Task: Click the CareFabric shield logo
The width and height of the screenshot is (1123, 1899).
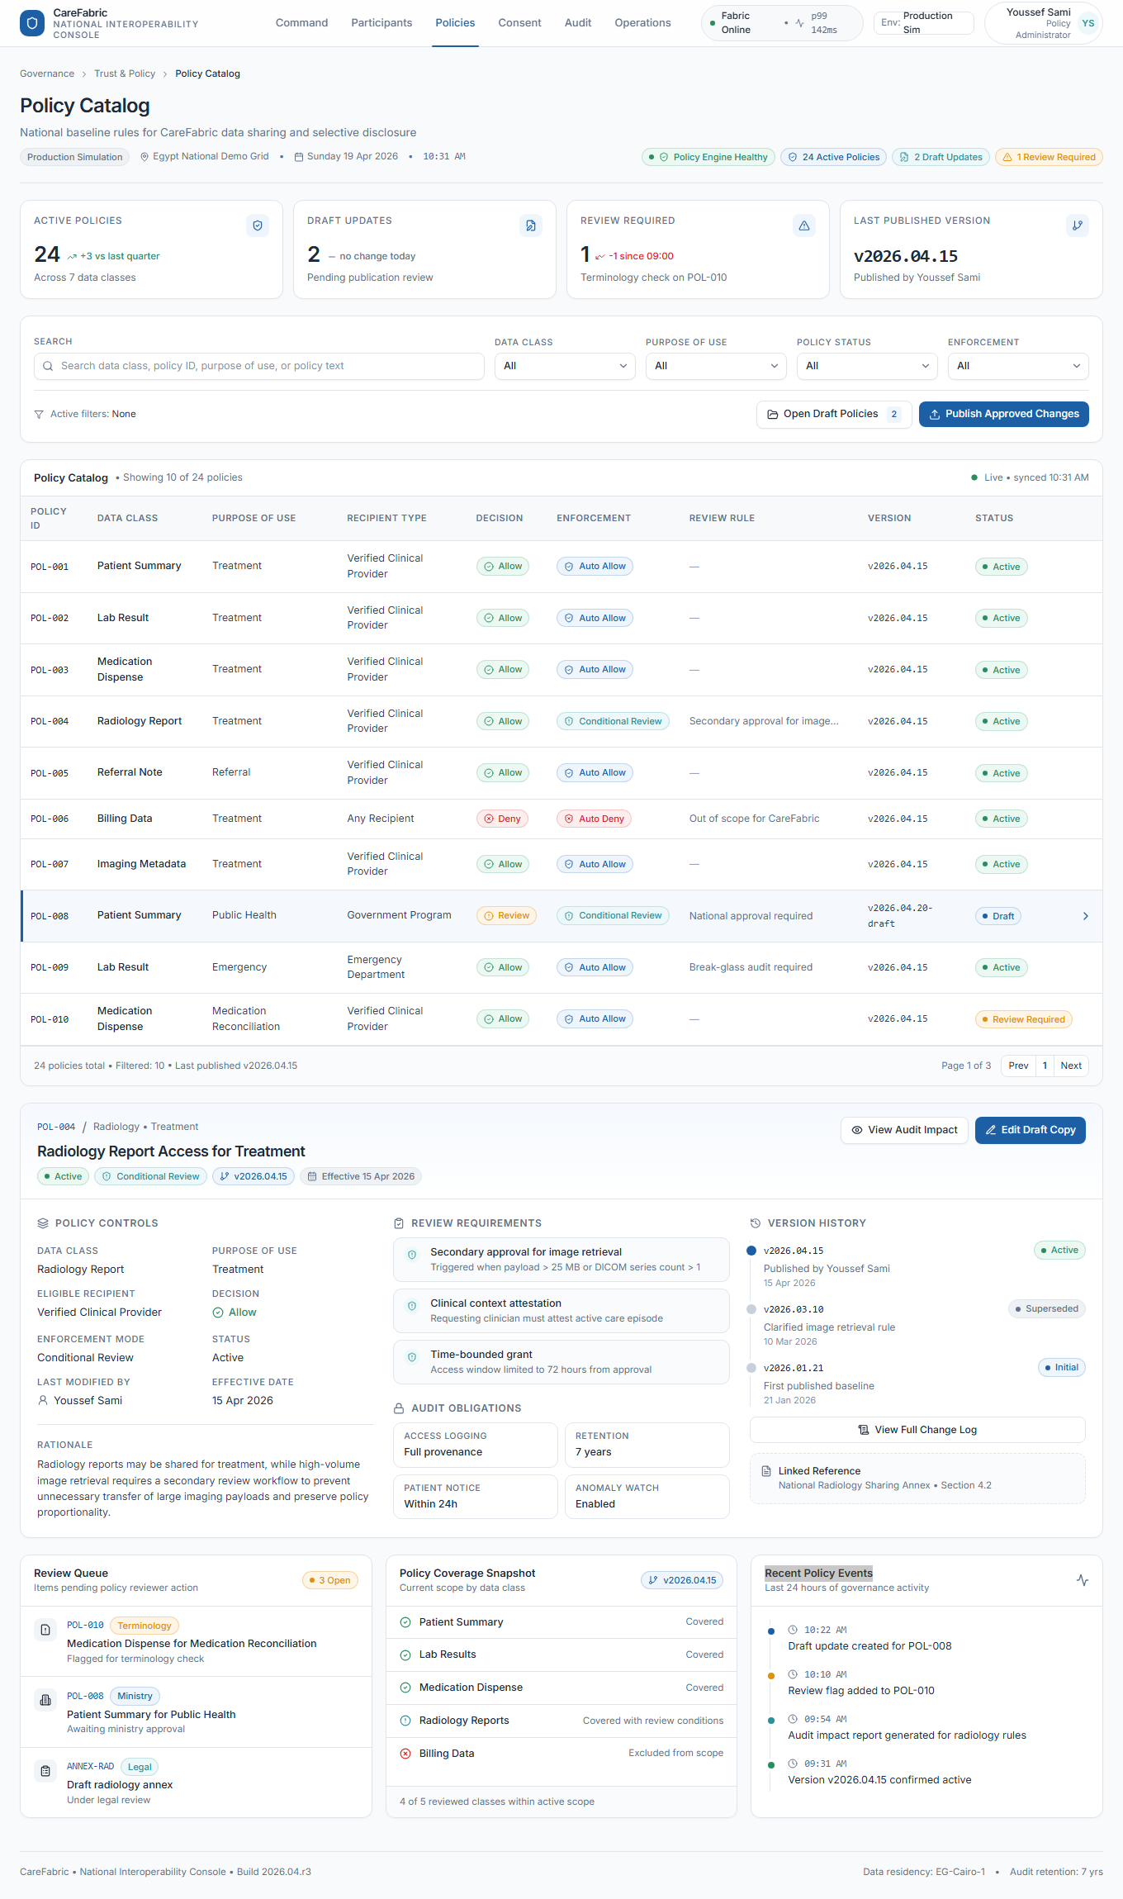Action: 32,23
